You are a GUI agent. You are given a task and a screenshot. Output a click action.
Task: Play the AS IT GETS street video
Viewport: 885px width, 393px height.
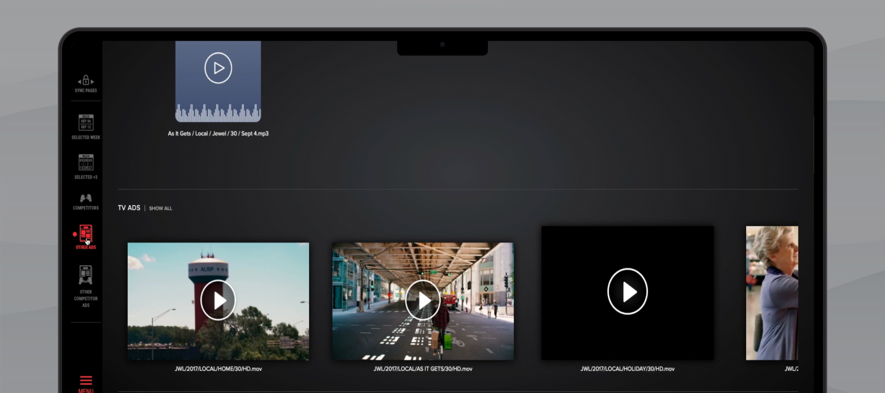coord(423,300)
